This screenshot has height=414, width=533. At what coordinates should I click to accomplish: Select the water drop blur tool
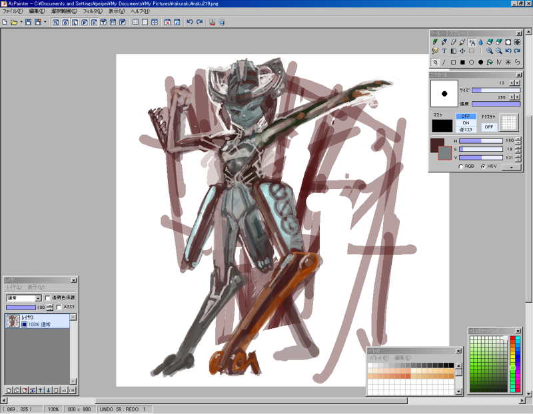tap(480, 41)
